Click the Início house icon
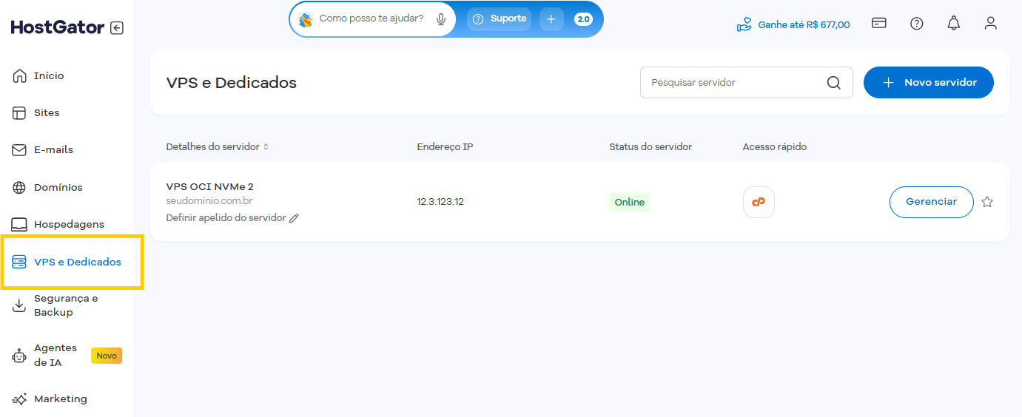The width and height of the screenshot is (1022, 417). click(19, 75)
